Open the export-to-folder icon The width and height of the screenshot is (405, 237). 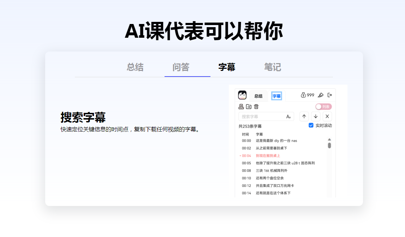click(x=249, y=107)
